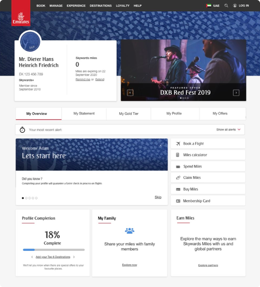Open the Loyalty menu
Viewport: 260px width, 287px height.
(x=122, y=6)
